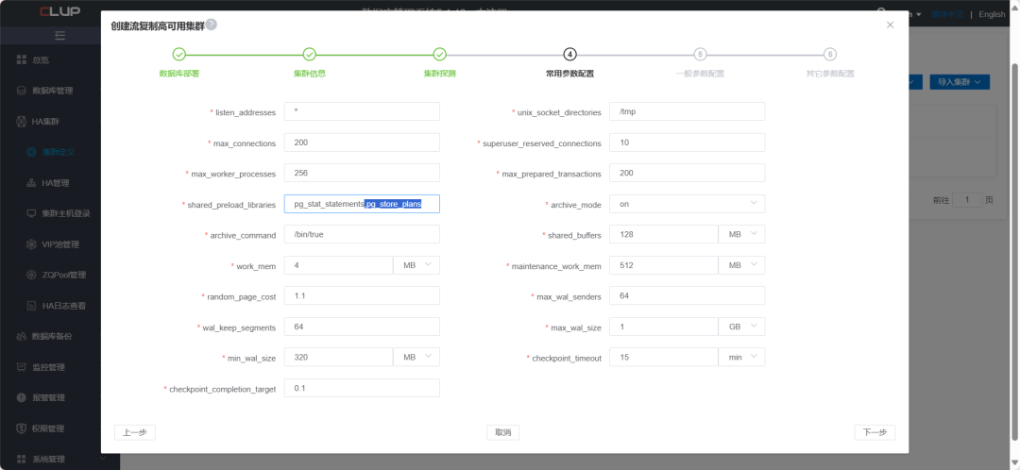Click the 监控管理 sidebar icon
Image resolution: width=1020 pixels, height=470 pixels.
pos(22,367)
